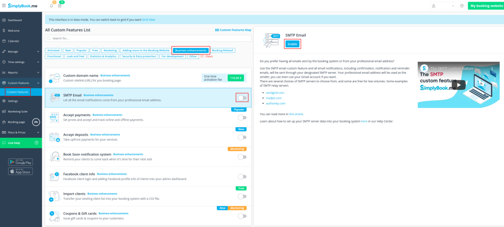504x227 pixels.
Task: Select the Marketing filter tag
Action: 110,50
